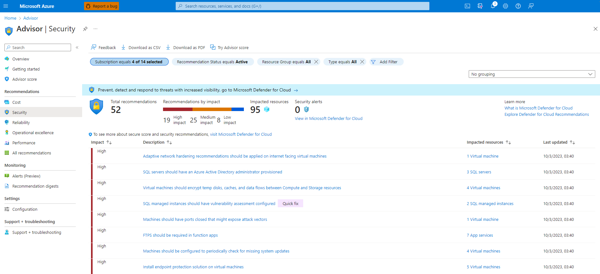The image size is (600, 274).
Task: Open FTPS should be required recommendation
Action: [x=180, y=235]
